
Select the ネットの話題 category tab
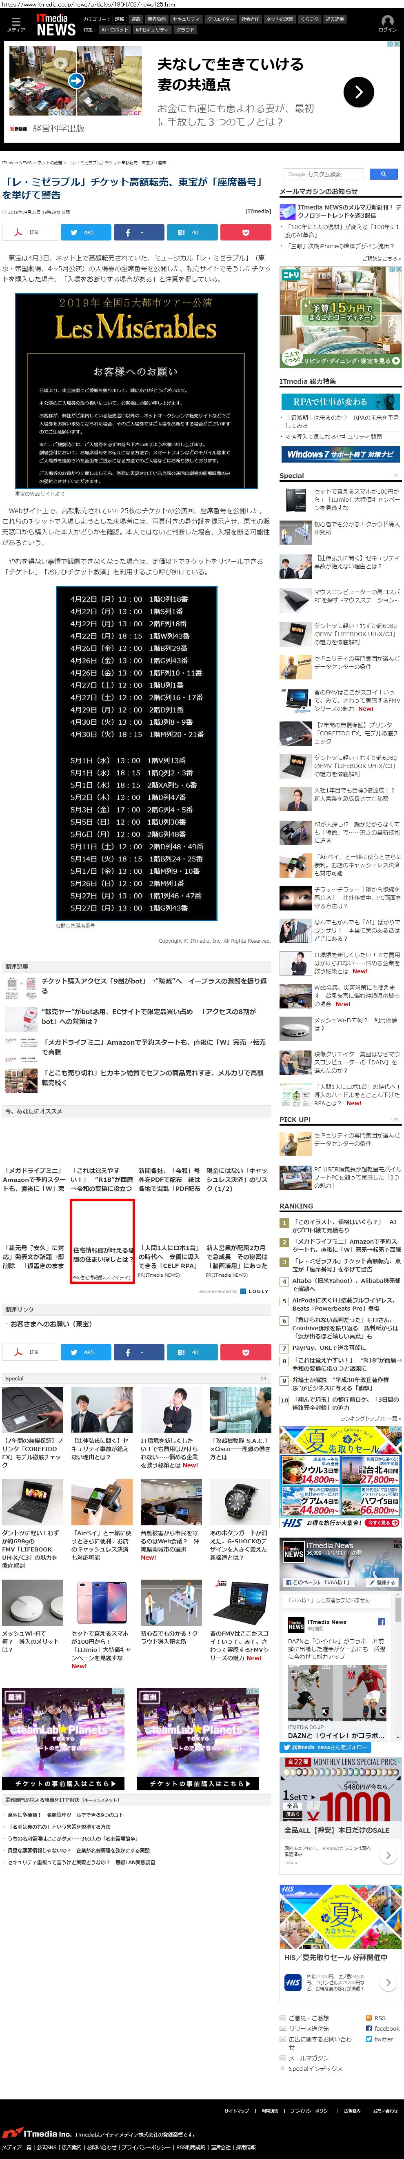tap(280, 18)
